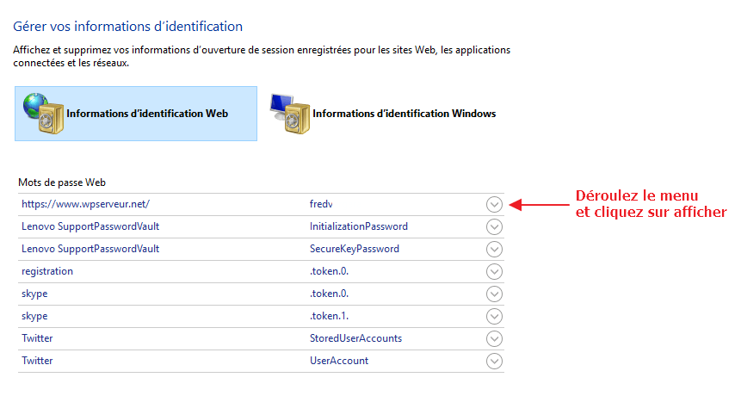Expand the Lenovo InitializationPassword entry chevron

(x=494, y=227)
